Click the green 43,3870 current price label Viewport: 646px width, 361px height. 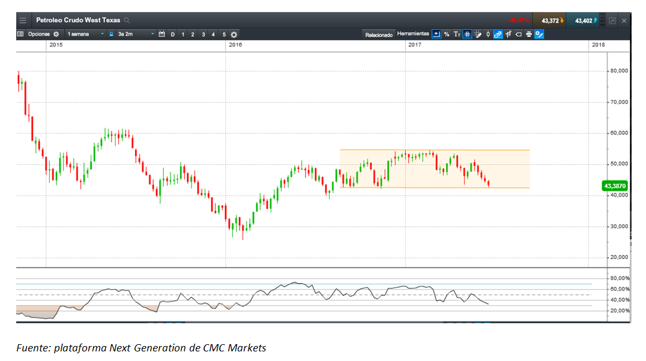click(615, 186)
